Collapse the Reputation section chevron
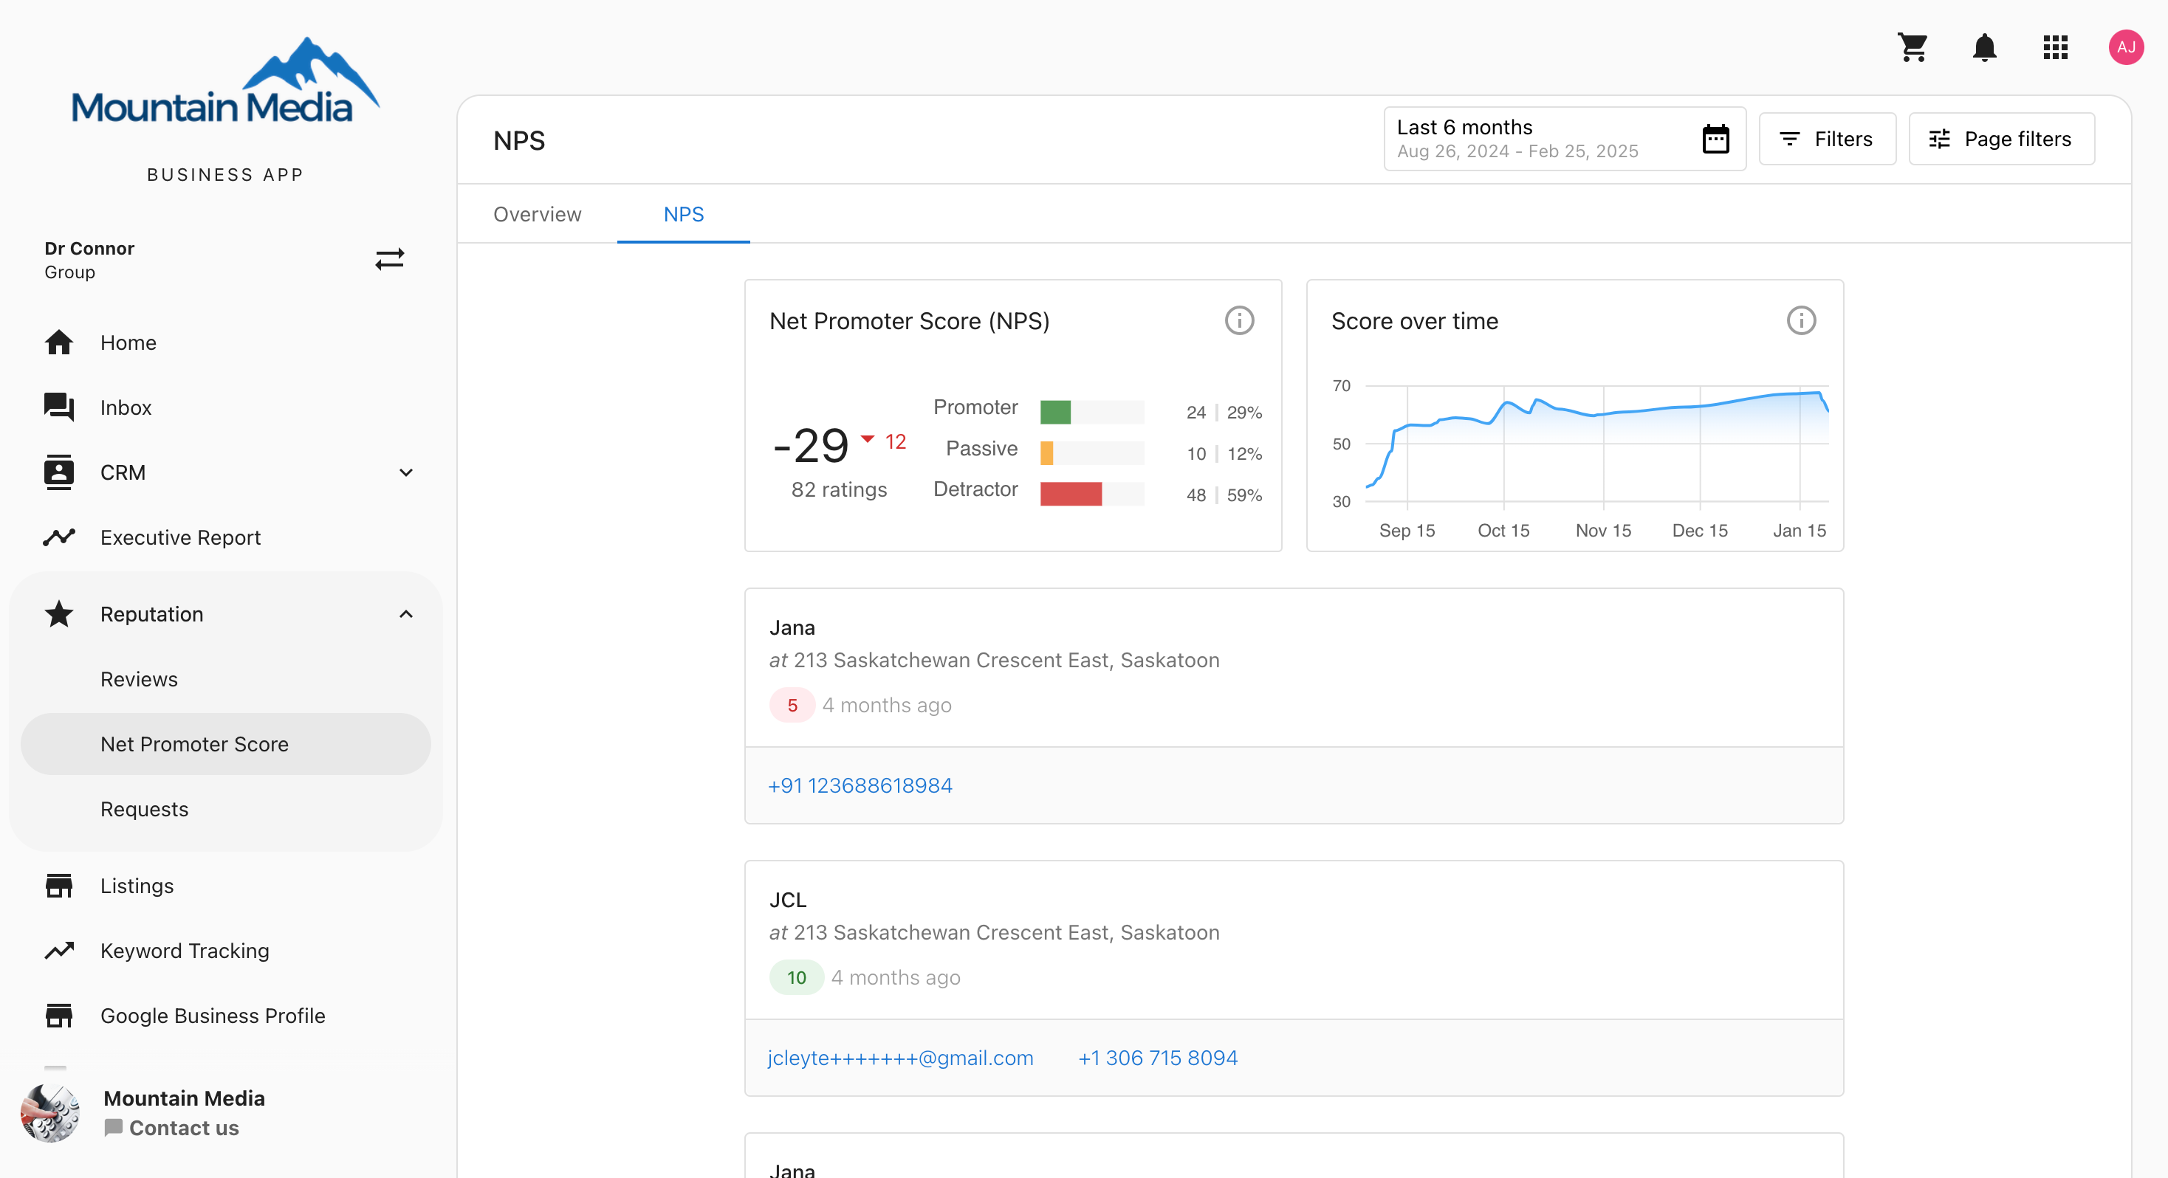The height and width of the screenshot is (1178, 2168). tap(405, 614)
